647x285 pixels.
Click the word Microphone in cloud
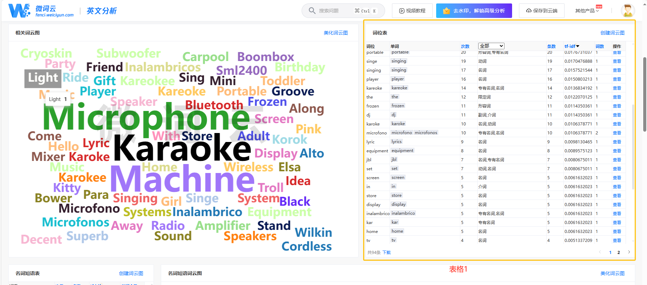tap(146, 118)
